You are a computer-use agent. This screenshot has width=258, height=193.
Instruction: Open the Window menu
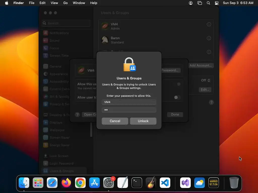pyautogui.click(x=79, y=3)
